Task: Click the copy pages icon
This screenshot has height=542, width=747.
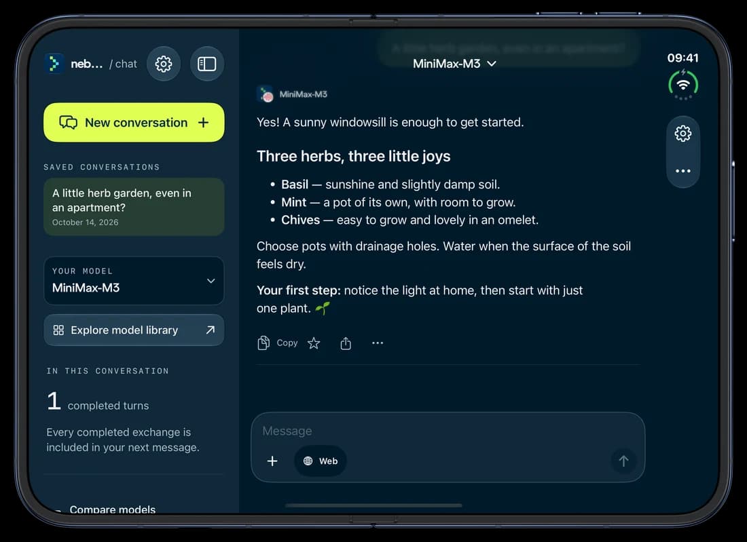Action: tap(263, 343)
